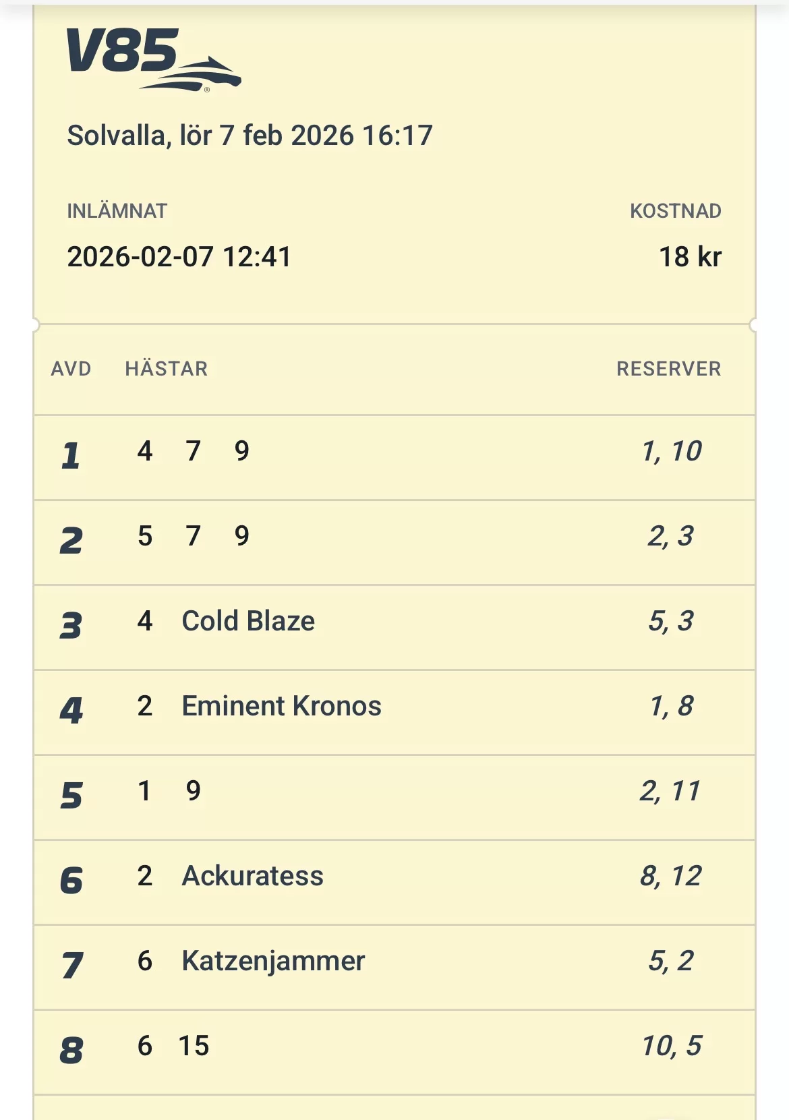The width and height of the screenshot is (789, 1120).
Task: Click the submitted timestamp 2026-02-07 12:41
Action: pyautogui.click(x=179, y=257)
